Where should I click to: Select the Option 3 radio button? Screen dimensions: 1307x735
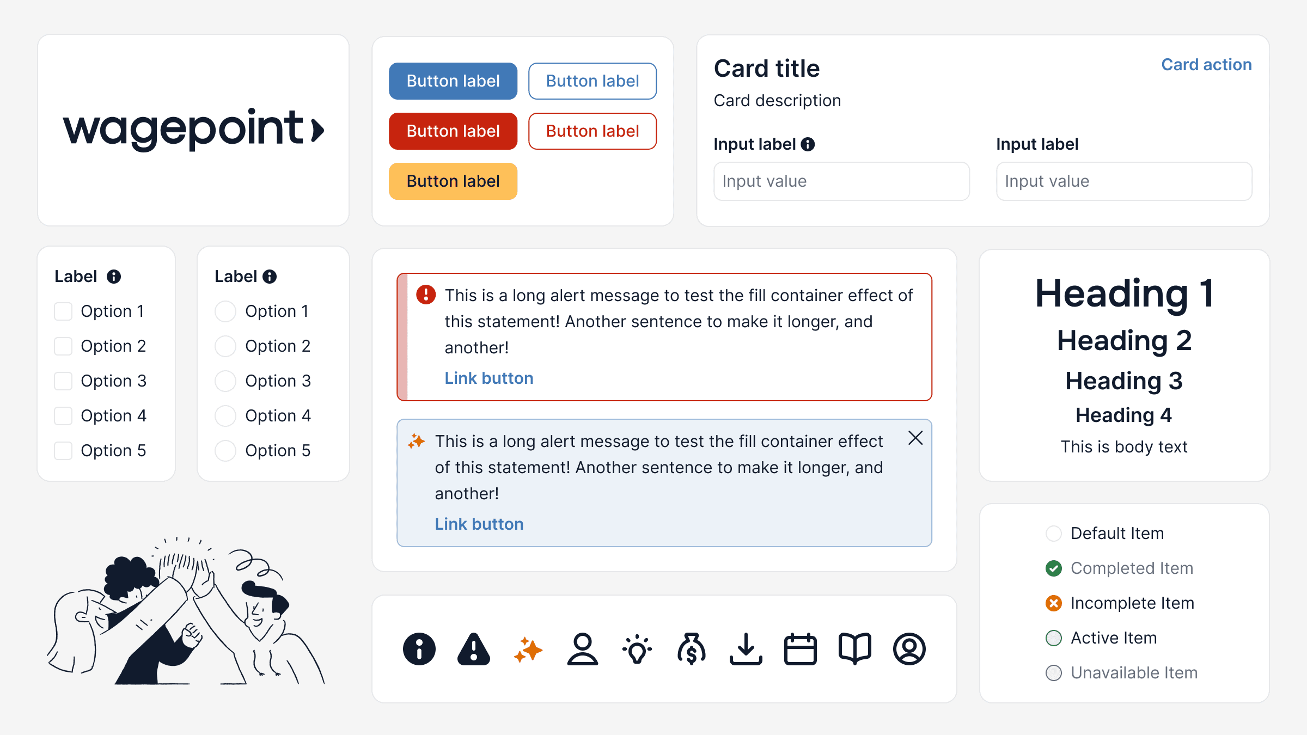click(225, 381)
